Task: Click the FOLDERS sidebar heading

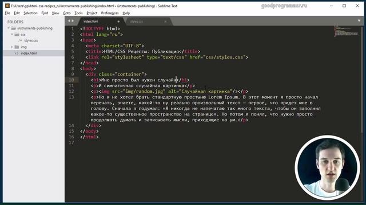Action: 15,22
